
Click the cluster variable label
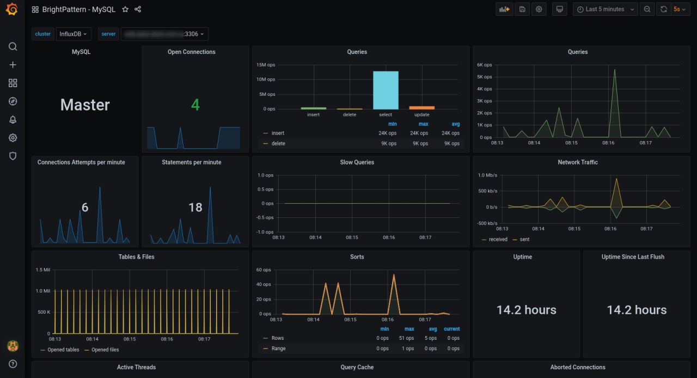click(42, 34)
